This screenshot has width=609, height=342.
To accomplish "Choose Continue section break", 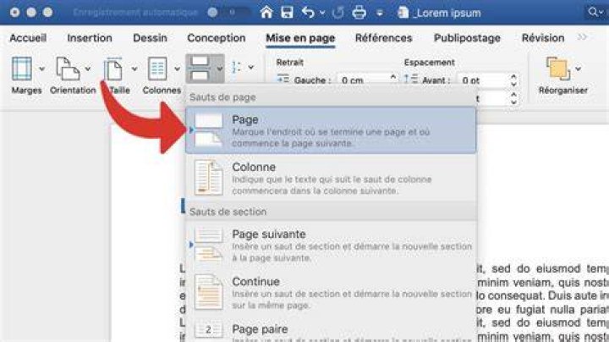I will pos(331,292).
